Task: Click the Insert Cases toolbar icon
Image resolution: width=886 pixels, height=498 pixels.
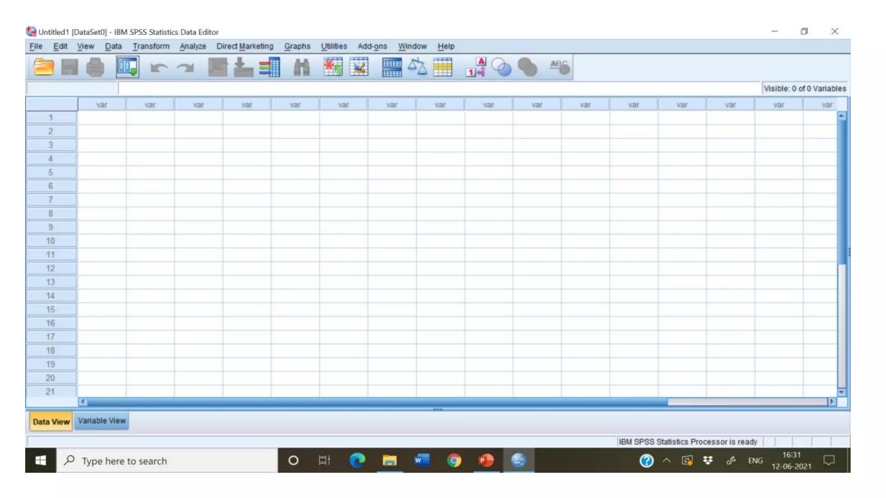Action: point(333,67)
